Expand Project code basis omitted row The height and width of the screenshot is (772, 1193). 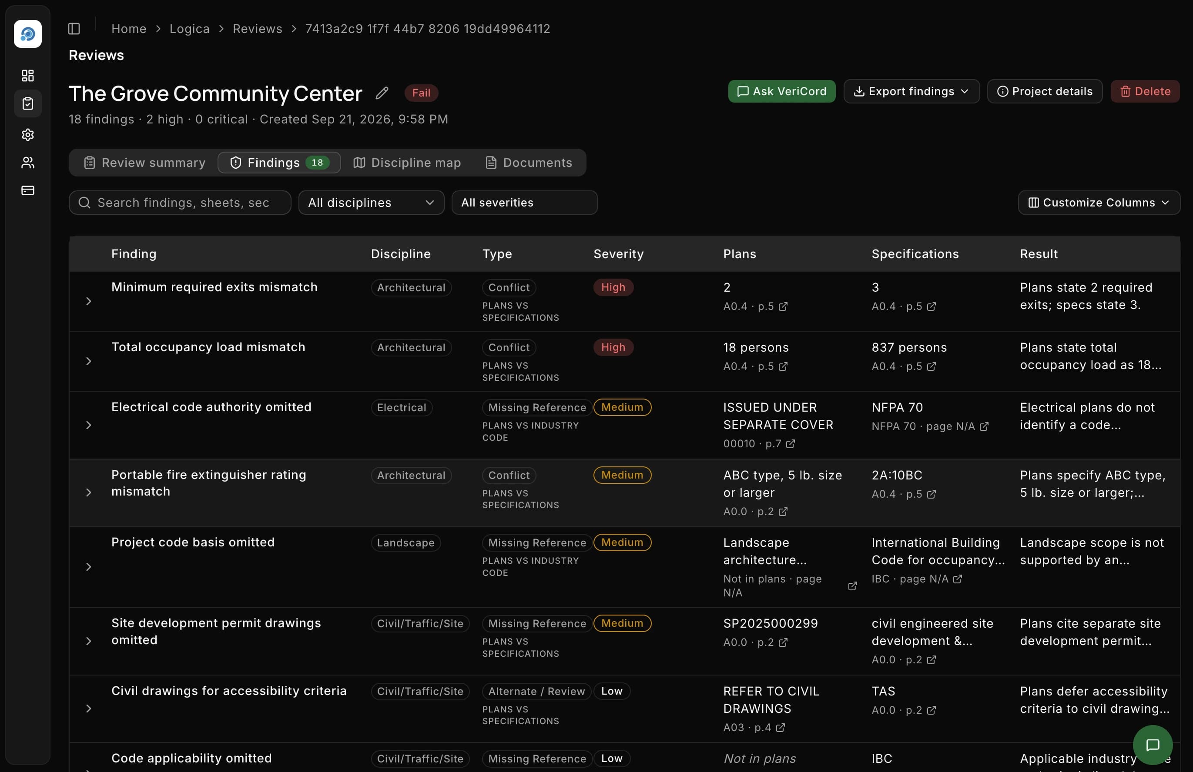click(89, 567)
